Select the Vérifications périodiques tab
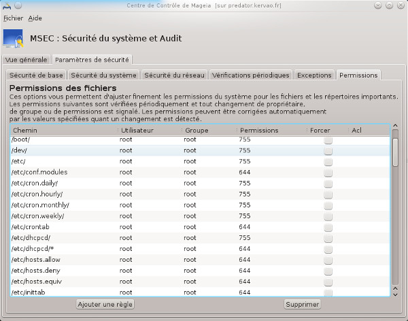The image size is (408, 321). pyautogui.click(x=251, y=75)
